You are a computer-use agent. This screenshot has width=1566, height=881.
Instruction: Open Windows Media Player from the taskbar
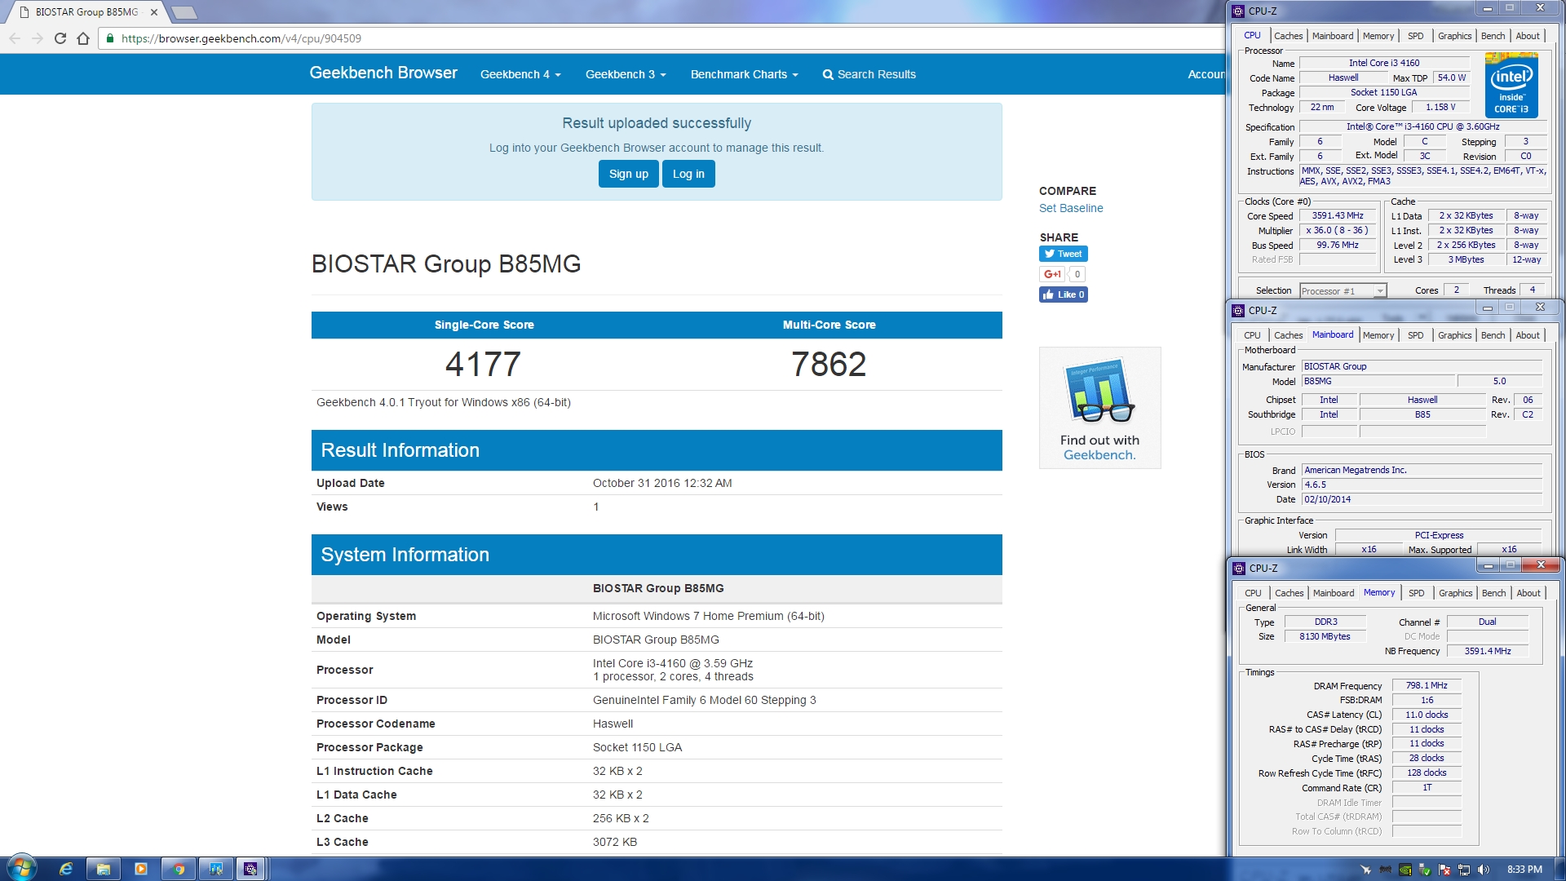141,869
